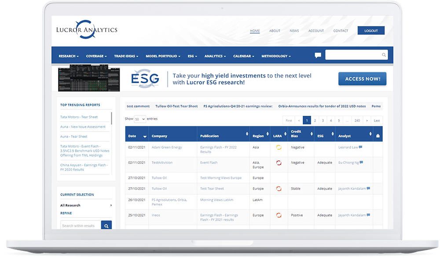The height and width of the screenshot is (258, 440).
Task: Click the Access Now! banner button
Action: coord(362,79)
